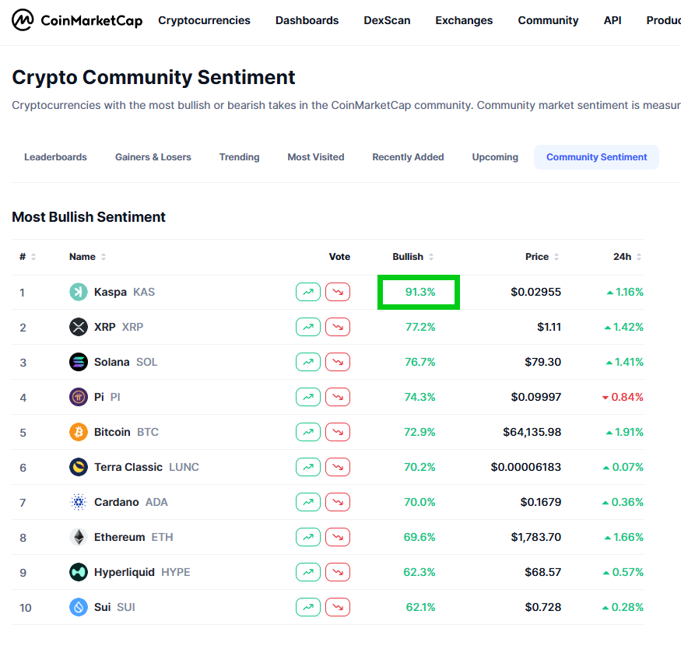Sort table by 24h change
Viewport: 681px width, 646px height.
pos(627,257)
